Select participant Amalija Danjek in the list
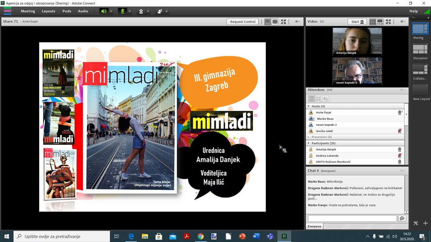Image resolution: width=431 pixels, height=242 pixels. click(x=355, y=150)
